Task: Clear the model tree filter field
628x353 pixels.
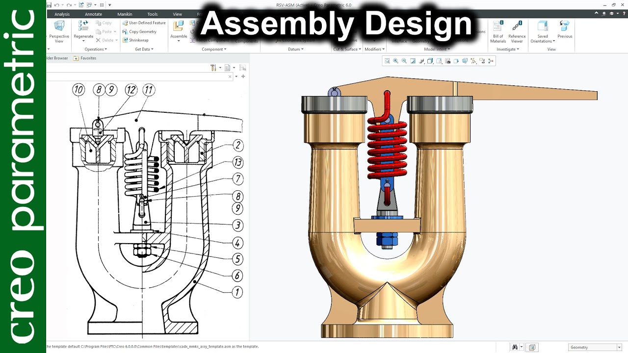Action: click(x=230, y=76)
